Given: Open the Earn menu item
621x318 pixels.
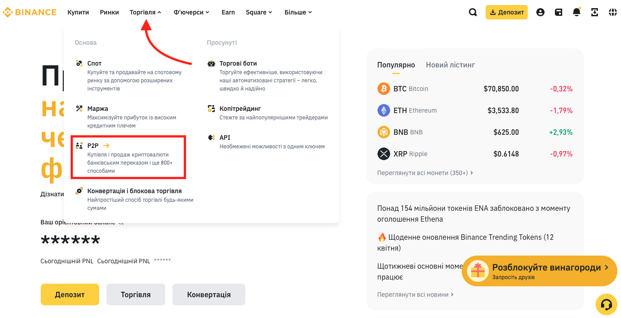Looking at the screenshot, I should click(x=228, y=12).
